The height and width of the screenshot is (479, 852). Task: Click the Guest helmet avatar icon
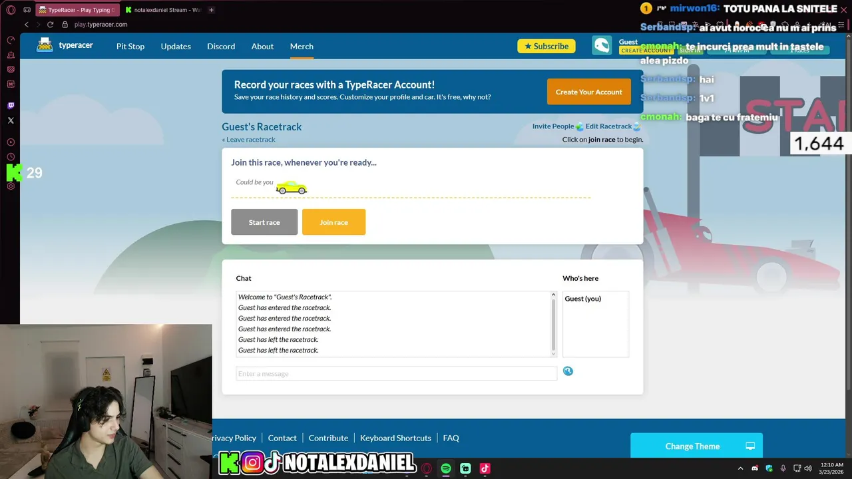602,45
